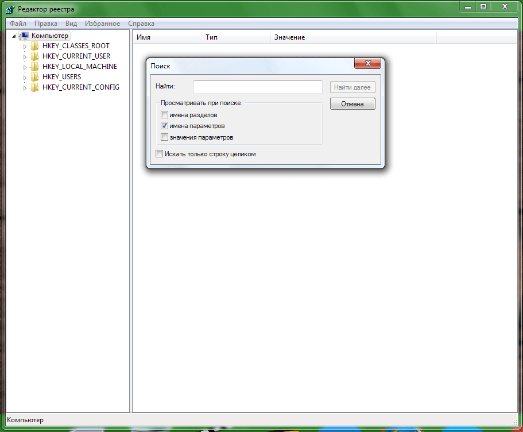523x432 pixels.
Task: Expand the HKEY_USERS branch
Action: [x=25, y=78]
